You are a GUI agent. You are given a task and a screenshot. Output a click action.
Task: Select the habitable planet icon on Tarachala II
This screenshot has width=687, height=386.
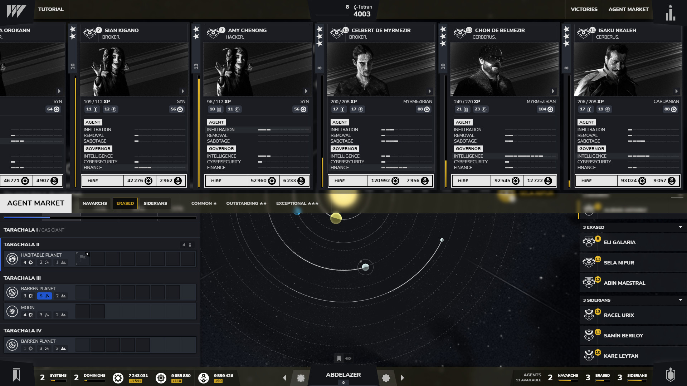pyautogui.click(x=13, y=258)
